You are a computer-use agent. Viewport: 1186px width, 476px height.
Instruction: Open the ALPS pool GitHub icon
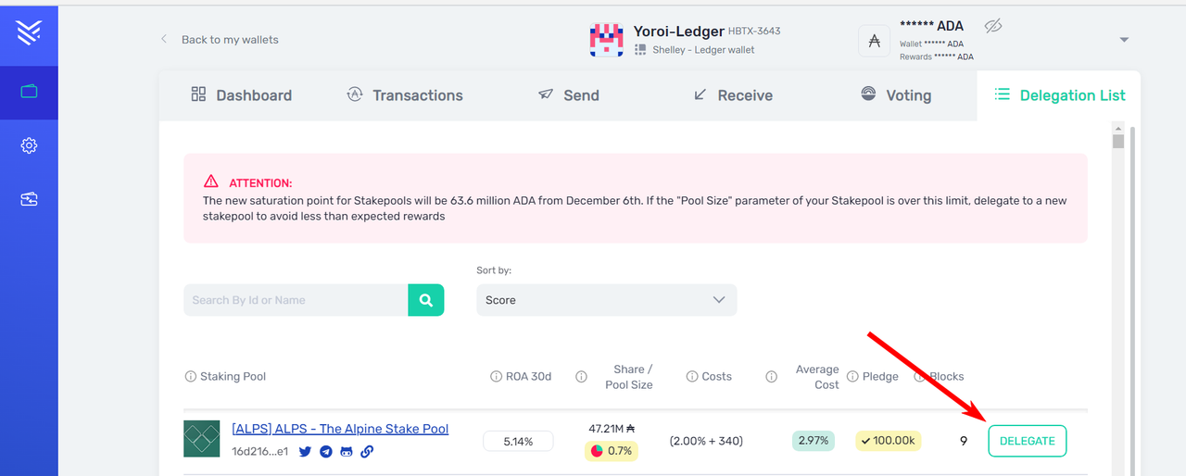click(x=347, y=452)
